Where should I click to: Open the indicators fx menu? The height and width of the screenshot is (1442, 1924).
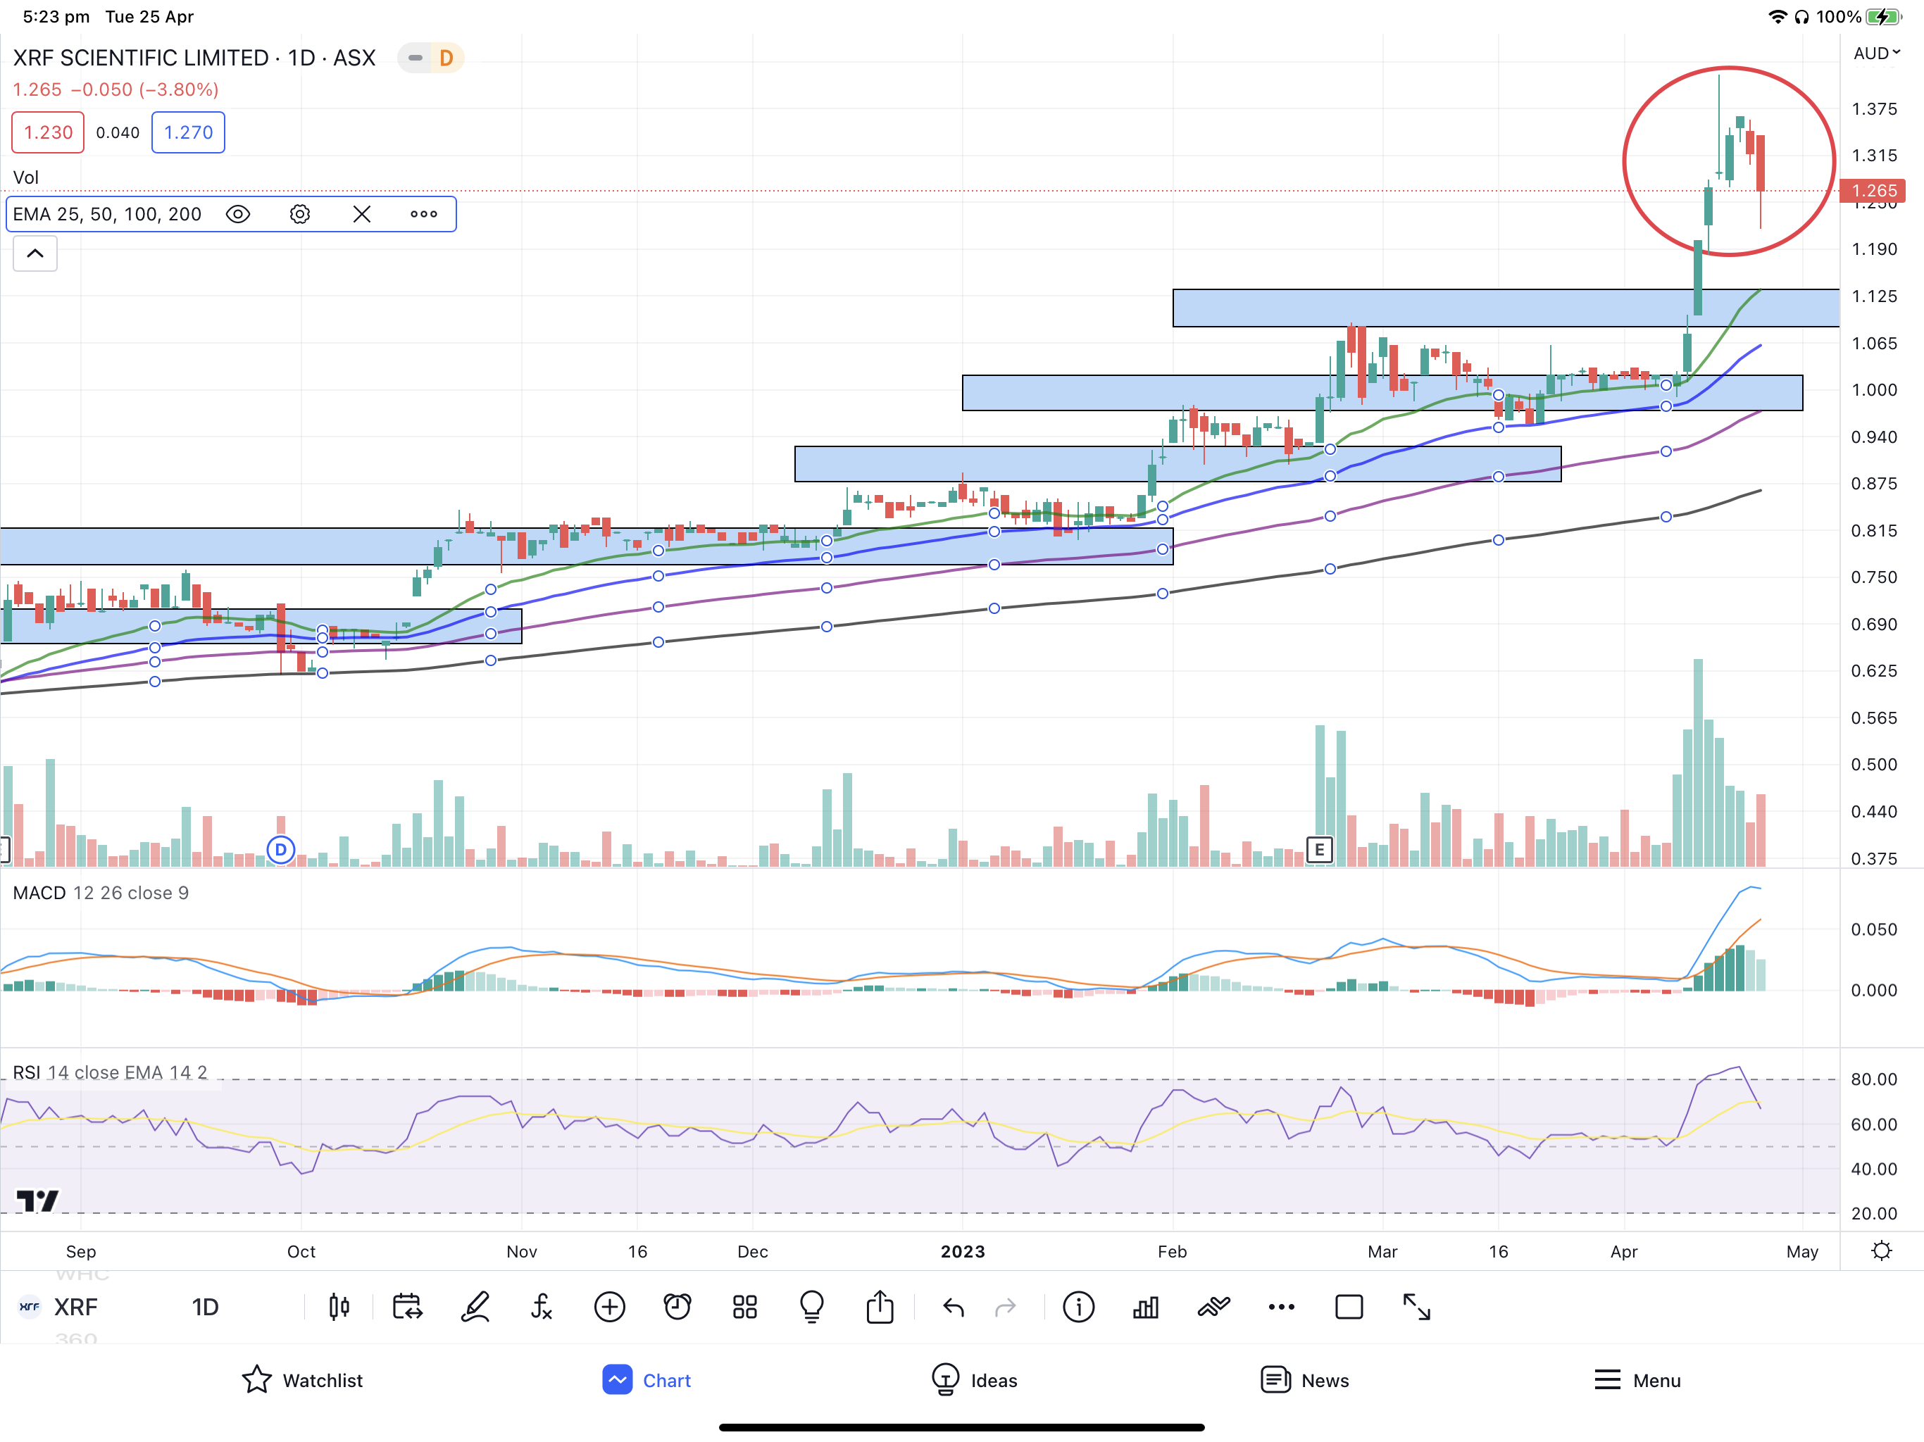click(x=542, y=1306)
